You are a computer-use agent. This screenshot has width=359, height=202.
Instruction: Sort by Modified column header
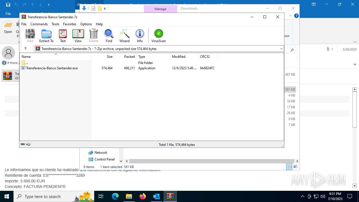pos(184,57)
